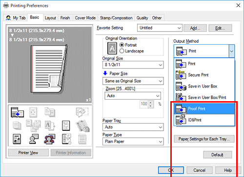Choose Save in User Box option
Viewport: 244px width, 177px height.
[204, 86]
